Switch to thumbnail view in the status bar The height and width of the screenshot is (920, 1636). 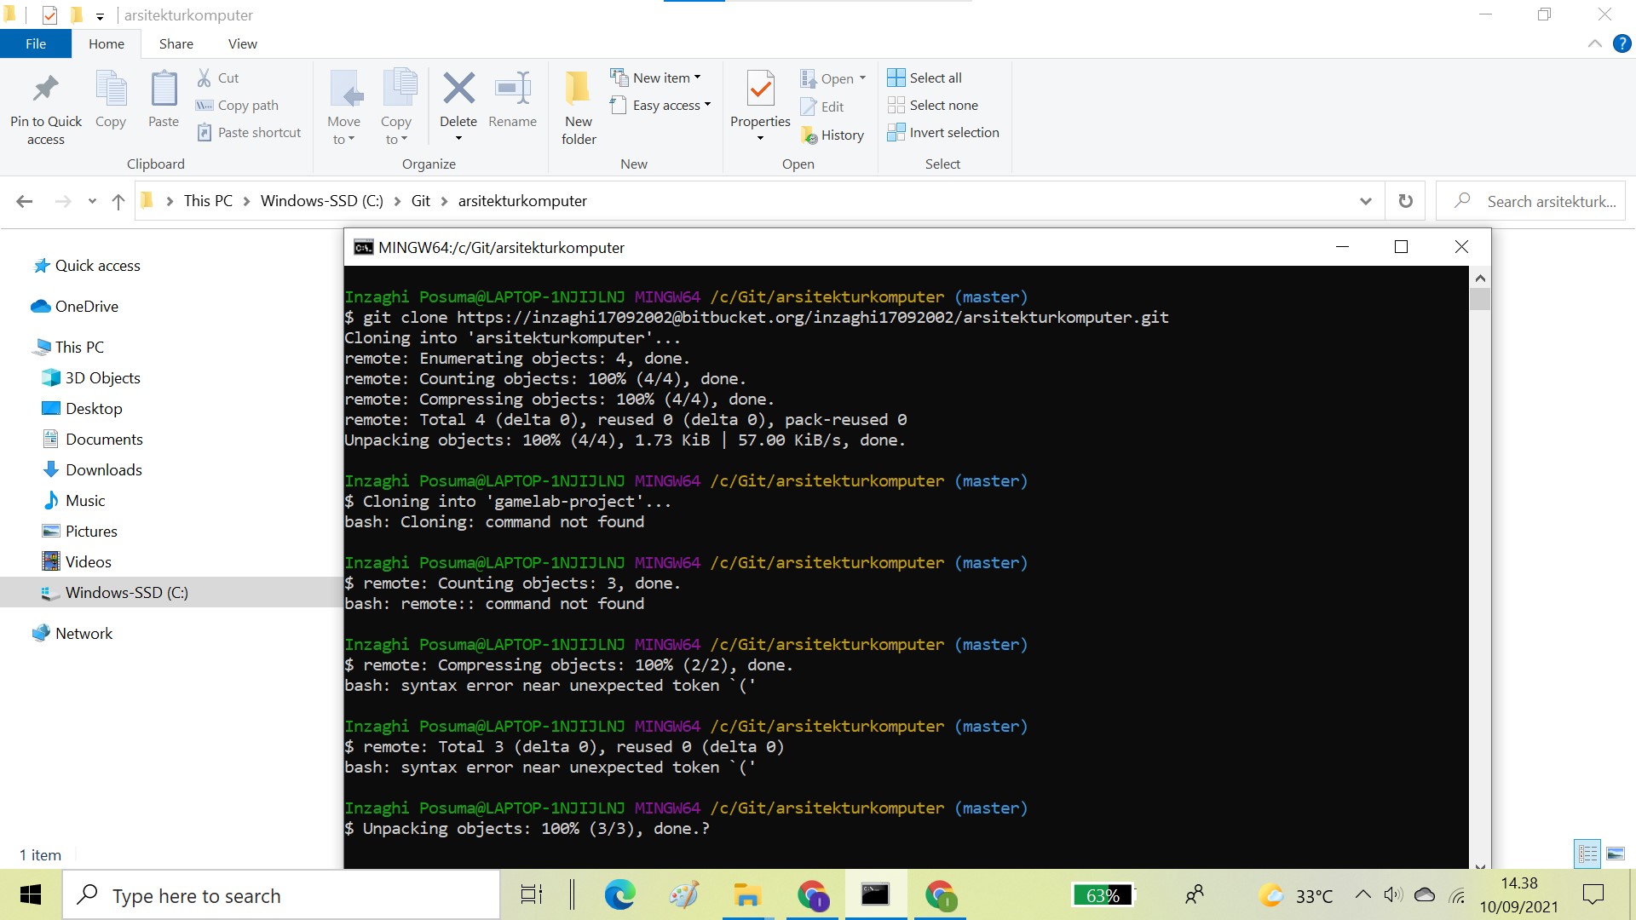pyautogui.click(x=1616, y=854)
